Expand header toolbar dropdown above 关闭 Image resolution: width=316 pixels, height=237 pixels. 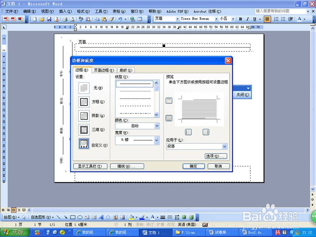click(248, 88)
